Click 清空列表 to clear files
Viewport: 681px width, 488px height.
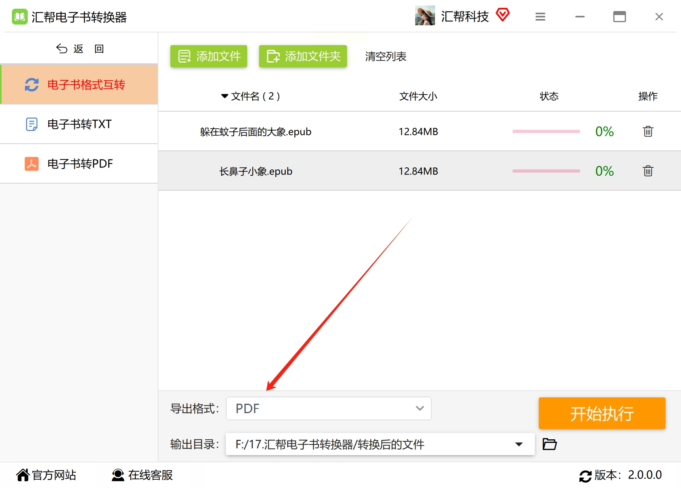pyautogui.click(x=385, y=57)
